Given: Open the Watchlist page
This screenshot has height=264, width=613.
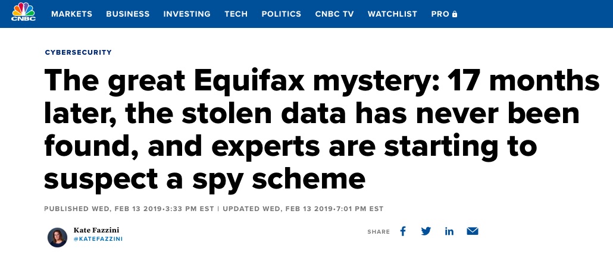Looking at the screenshot, I should click(393, 14).
